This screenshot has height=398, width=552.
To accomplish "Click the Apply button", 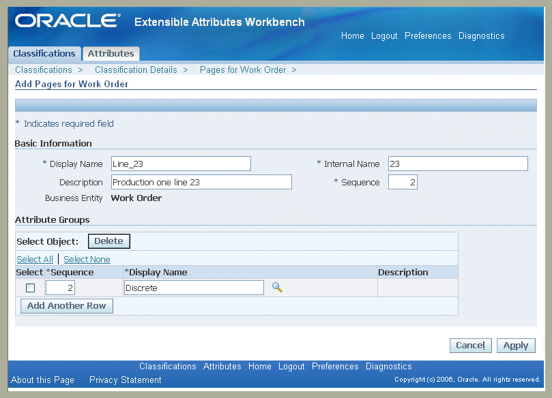I will point(516,346).
